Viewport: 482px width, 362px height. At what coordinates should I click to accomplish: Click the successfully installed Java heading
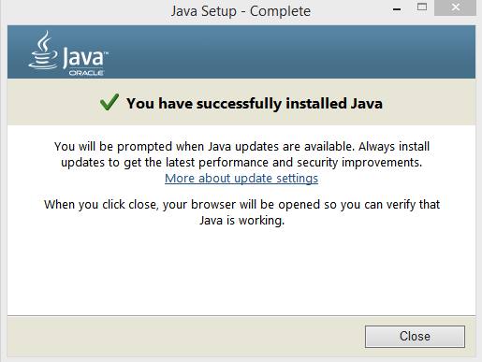(254, 103)
